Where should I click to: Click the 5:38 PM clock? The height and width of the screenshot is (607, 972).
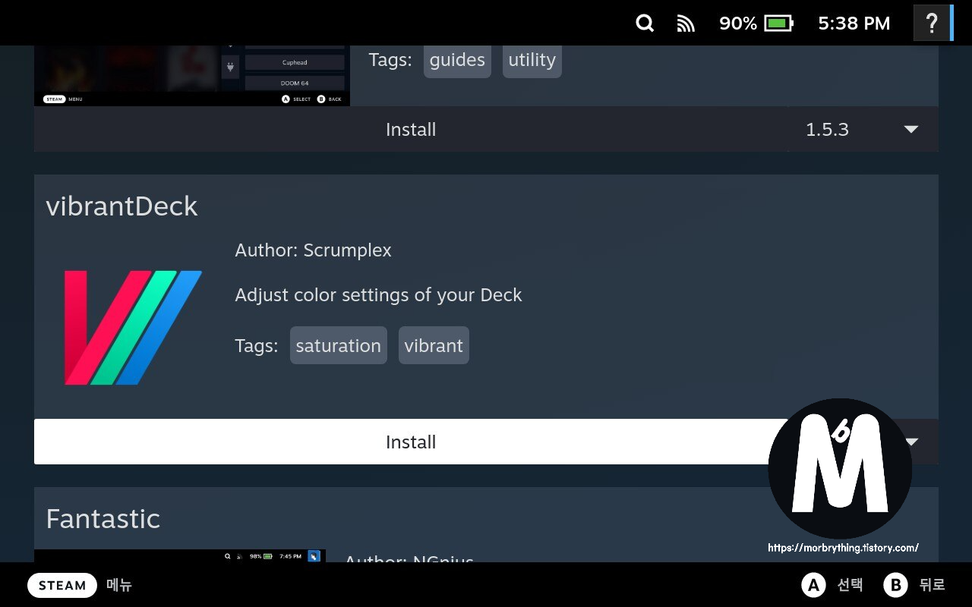[x=854, y=24]
